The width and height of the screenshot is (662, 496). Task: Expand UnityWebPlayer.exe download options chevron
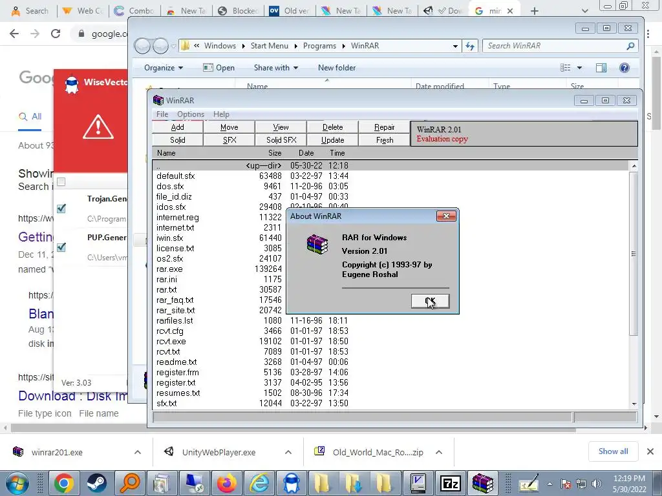tap(288, 452)
